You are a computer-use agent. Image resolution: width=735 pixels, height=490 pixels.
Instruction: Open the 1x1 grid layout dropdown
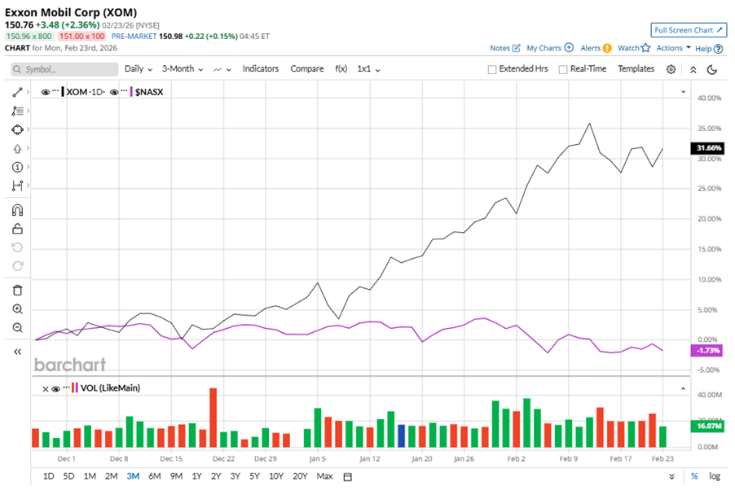pyautogui.click(x=368, y=69)
